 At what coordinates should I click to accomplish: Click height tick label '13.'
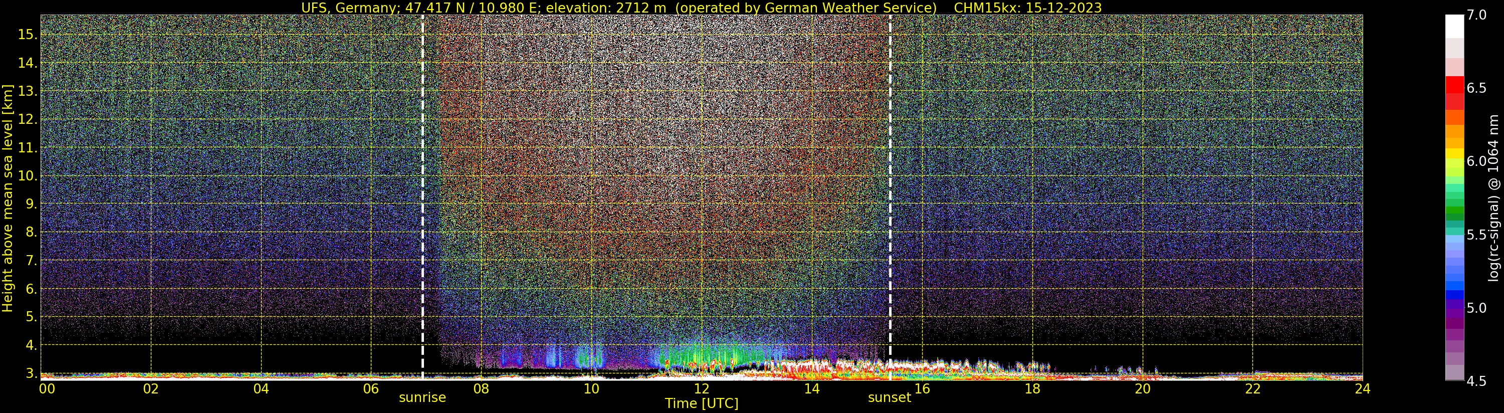pyautogui.click(x=28, y=91)
